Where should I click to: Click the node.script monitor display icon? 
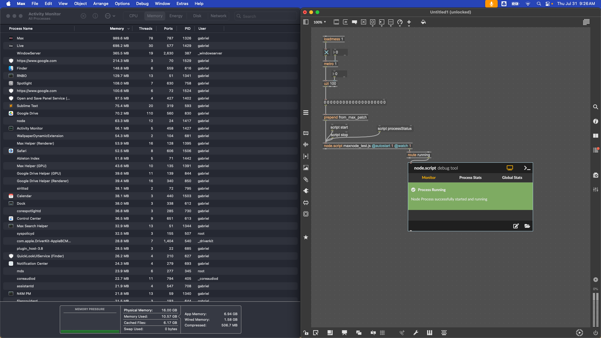510,168
